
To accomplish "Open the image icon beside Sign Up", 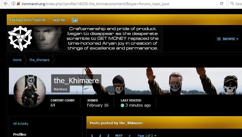I will [75, 20].
